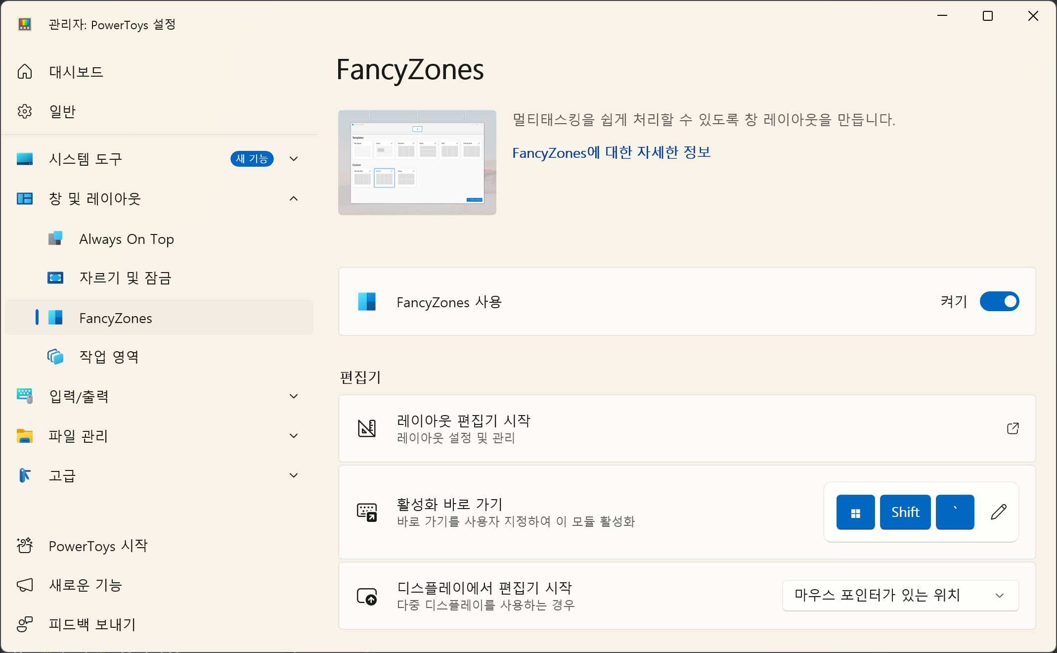Click the 켜기 label
This screenshot has height=653, width=1057.
[954, 301]
